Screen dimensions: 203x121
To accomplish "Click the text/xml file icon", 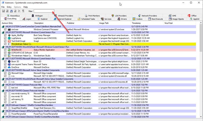I will (9, 88).
